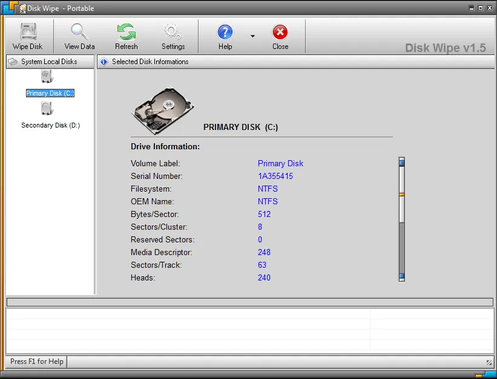Close the window with title bar X

(489, 8)
